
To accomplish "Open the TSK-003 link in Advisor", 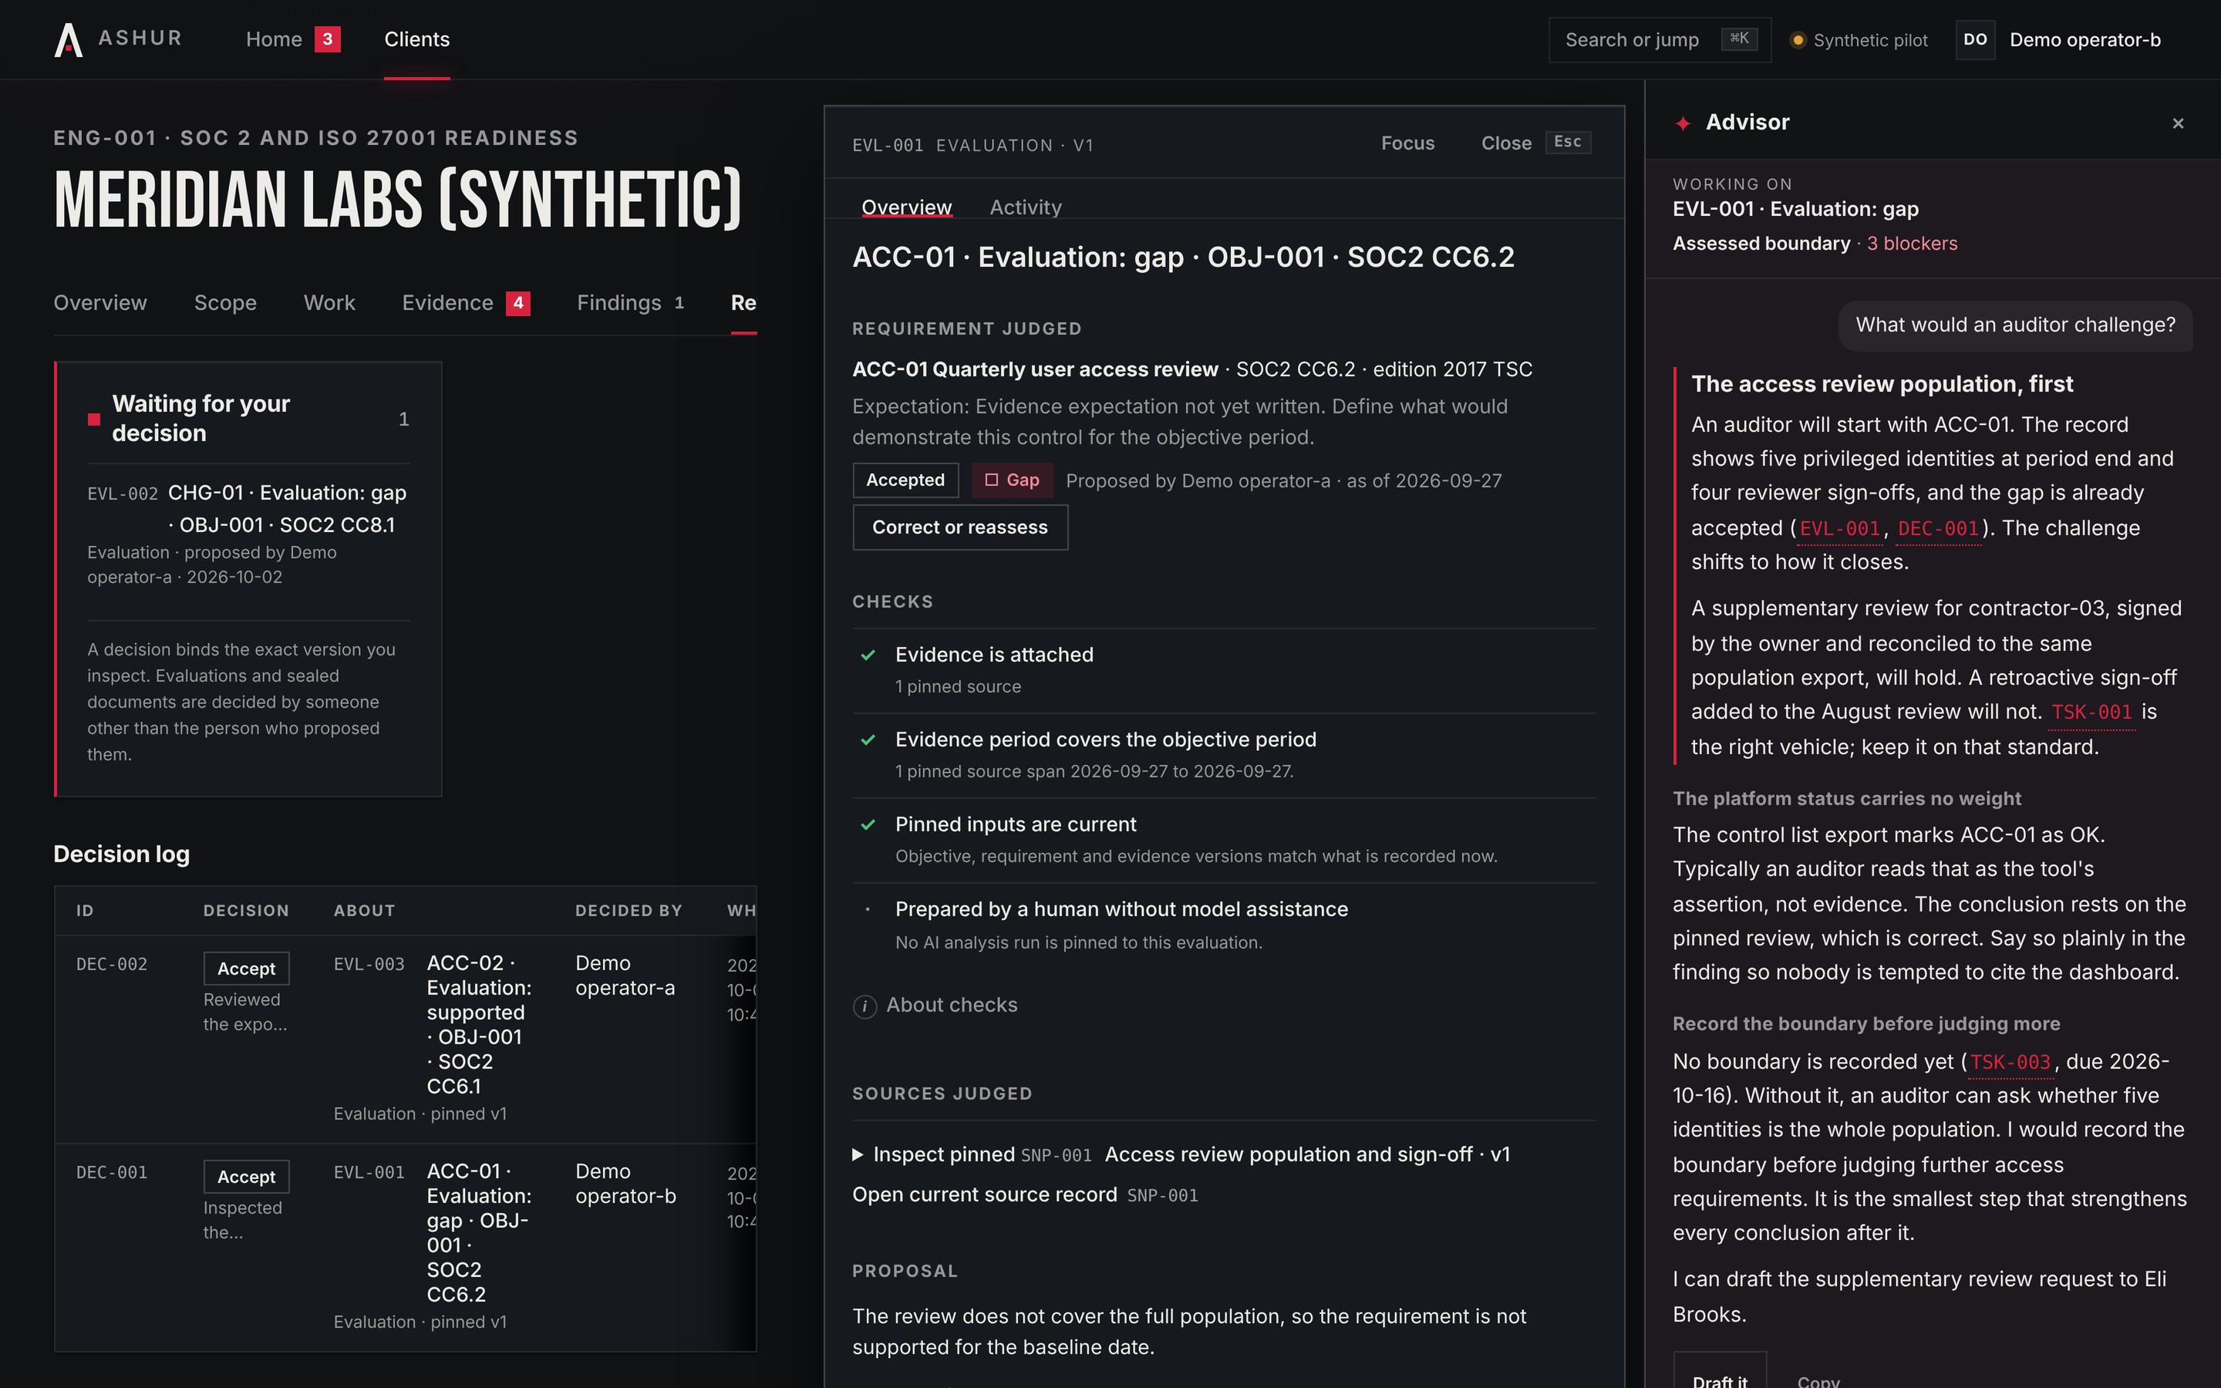I will (2010, 1062).
